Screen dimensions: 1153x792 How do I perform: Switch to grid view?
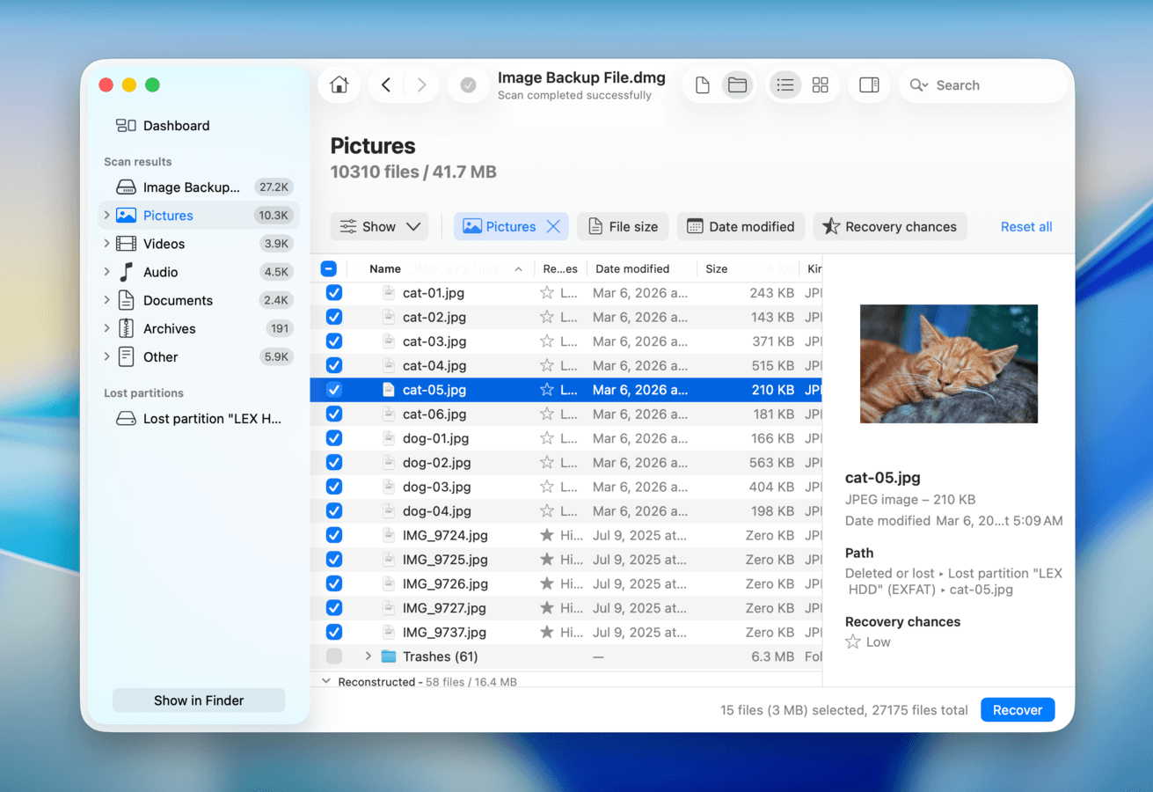(820, 84)
